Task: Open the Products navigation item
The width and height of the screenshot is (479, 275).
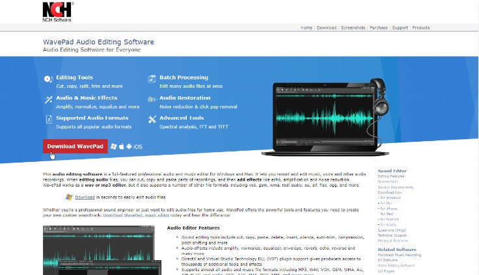Action: pos(421,28)
